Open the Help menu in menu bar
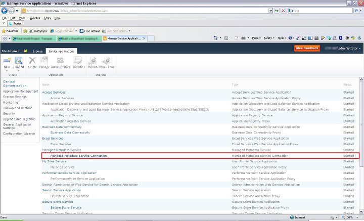Screen dimensions: 364x221 [57, 18]
